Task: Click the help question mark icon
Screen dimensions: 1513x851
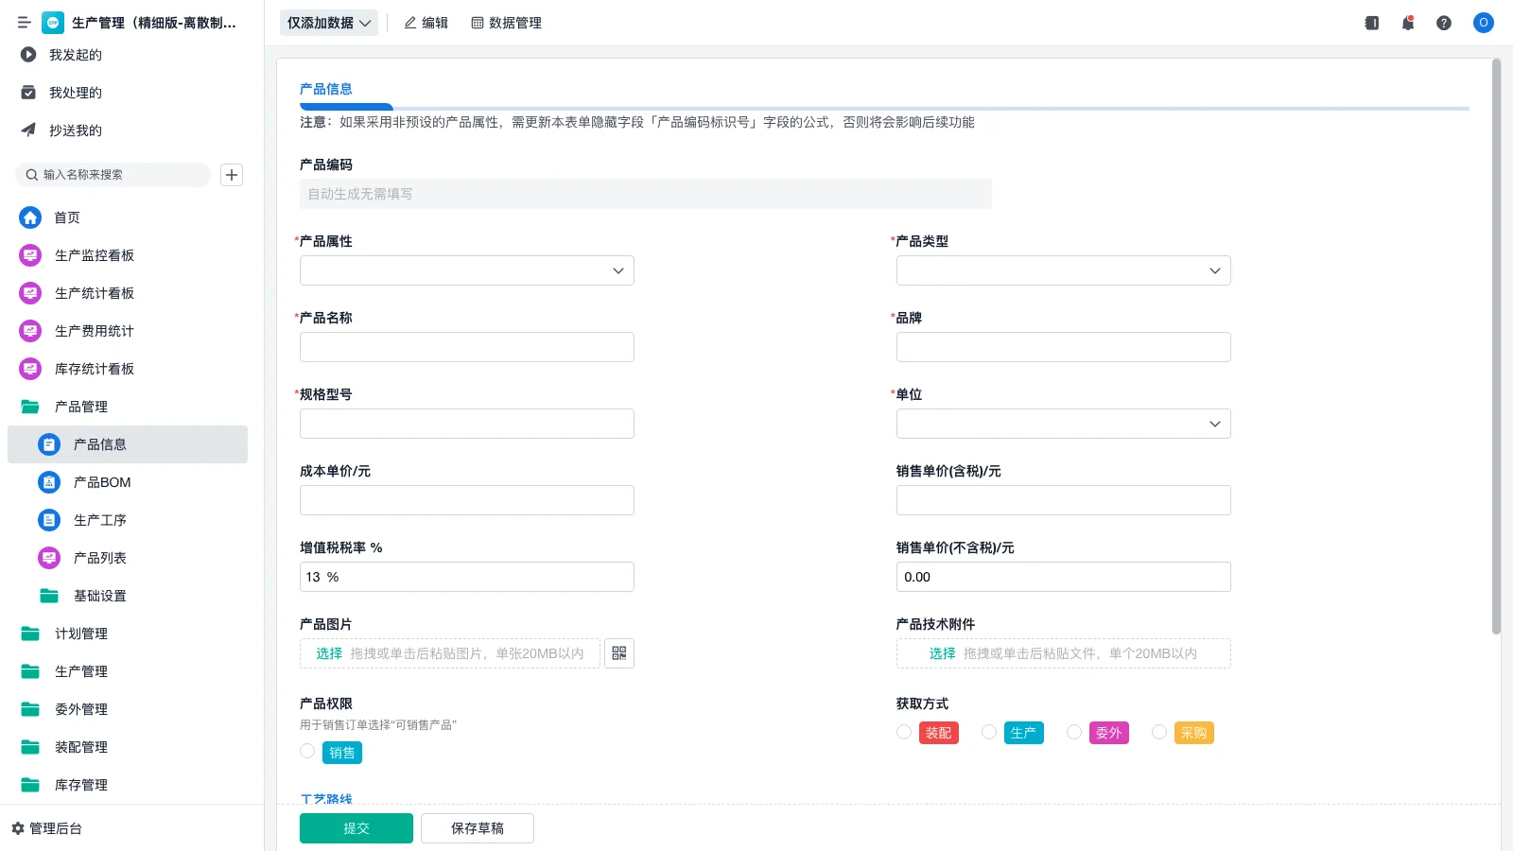Action: [1444, 23]
